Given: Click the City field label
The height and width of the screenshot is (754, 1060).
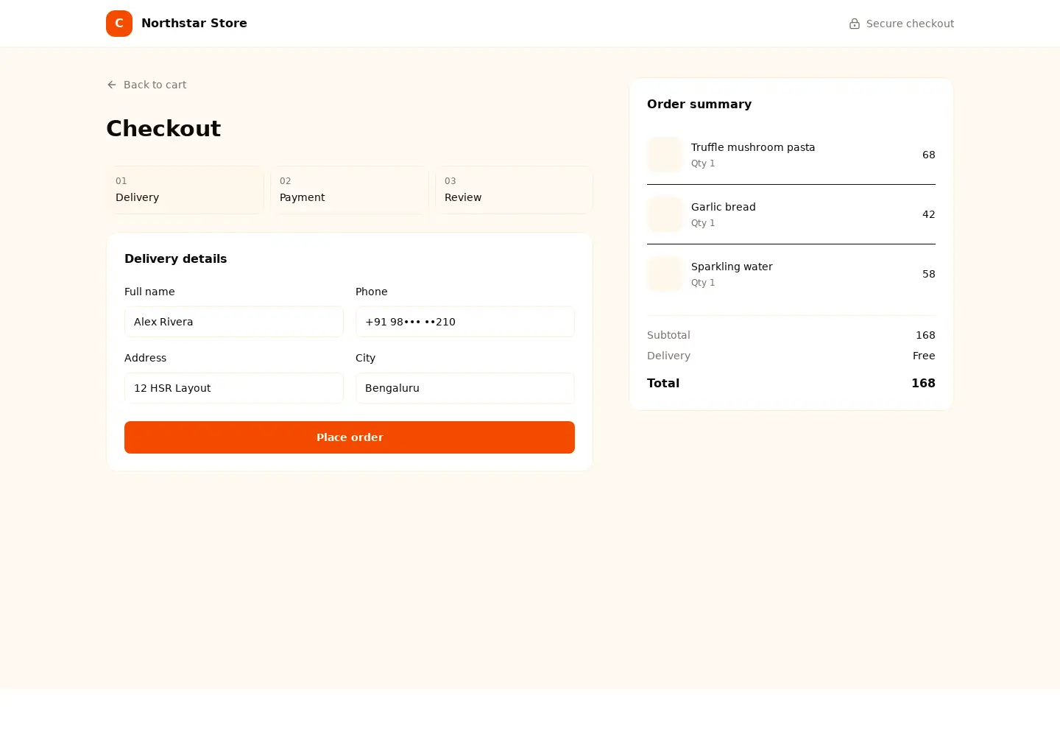Looking at the screenshot, I should (365, 358).
